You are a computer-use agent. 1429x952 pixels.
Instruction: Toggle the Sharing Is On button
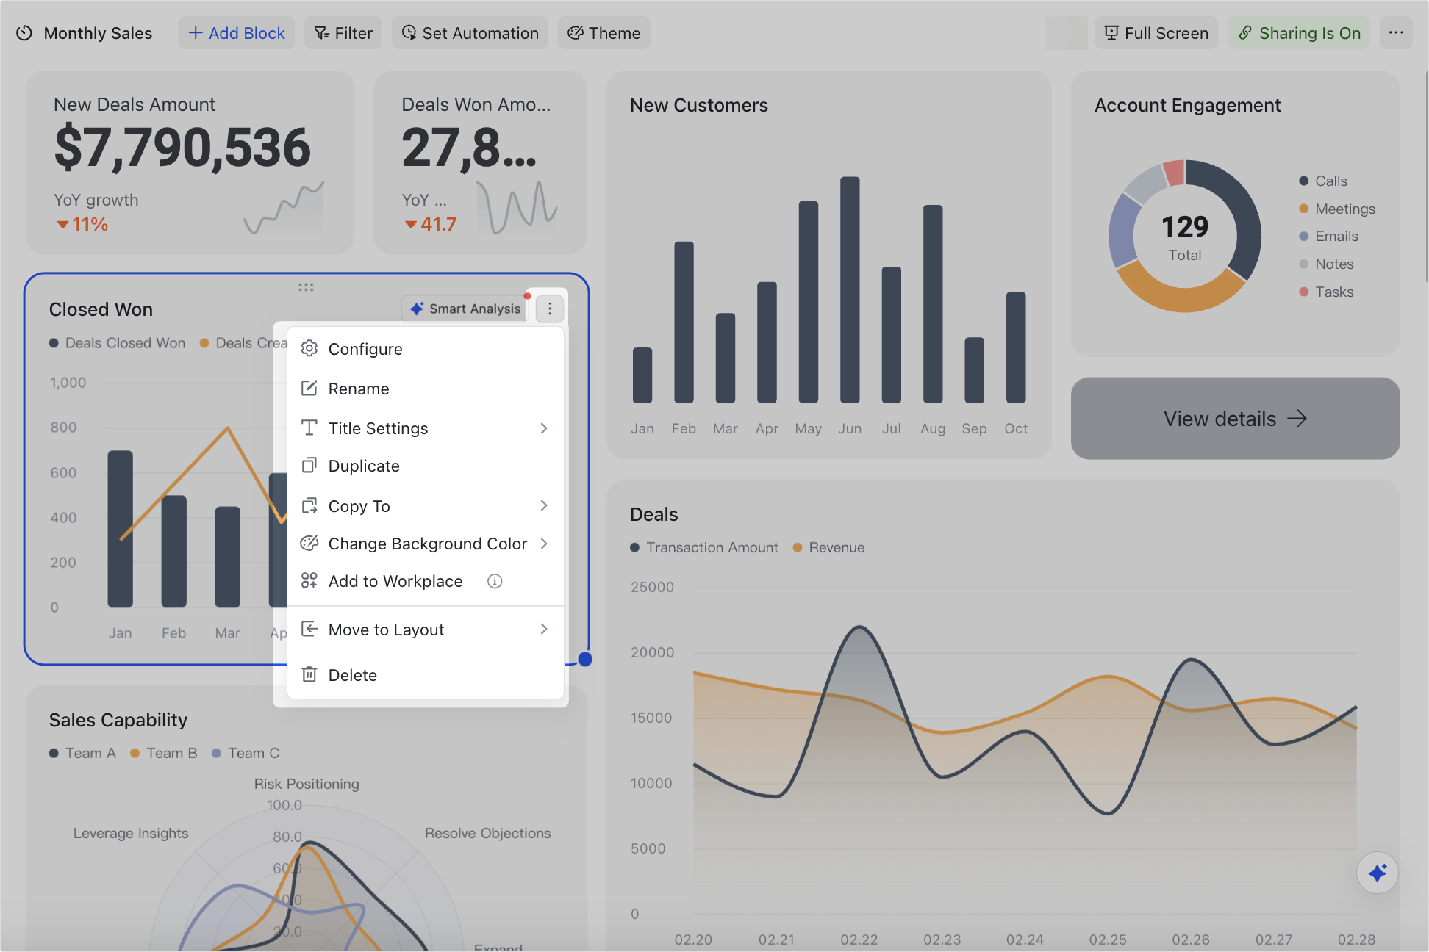(x=1299, y=33)
